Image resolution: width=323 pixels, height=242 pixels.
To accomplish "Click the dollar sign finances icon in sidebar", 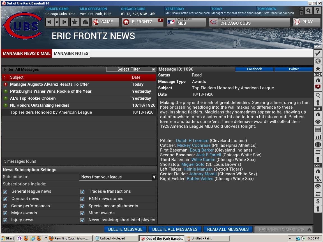I will point(318,201).
